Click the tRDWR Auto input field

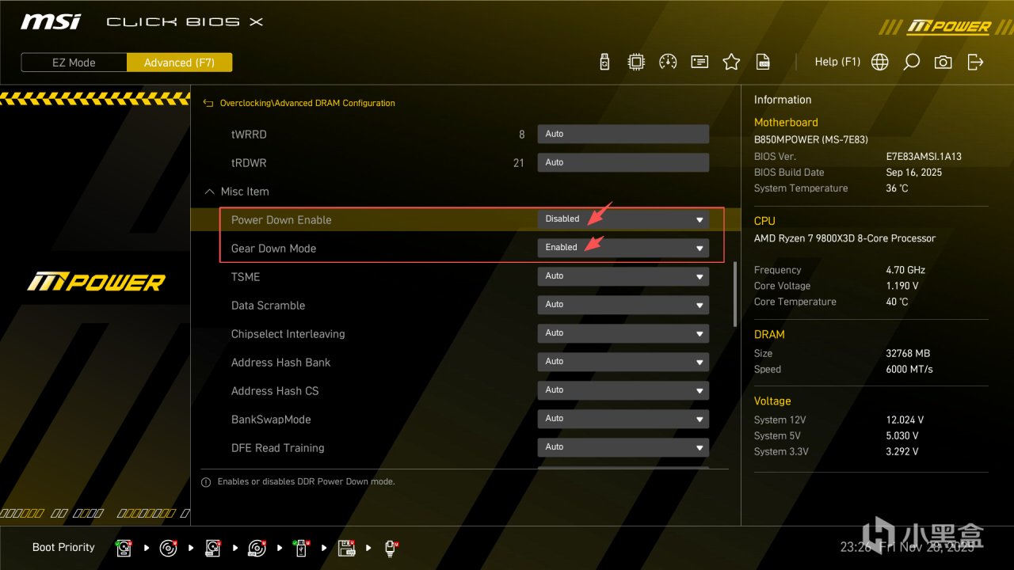pyautogui.click(x=623, y=162)
